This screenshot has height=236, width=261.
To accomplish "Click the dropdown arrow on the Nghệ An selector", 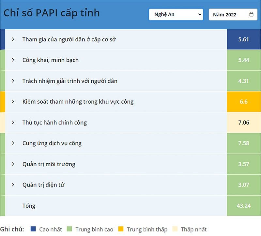I will tap(200, 14).
